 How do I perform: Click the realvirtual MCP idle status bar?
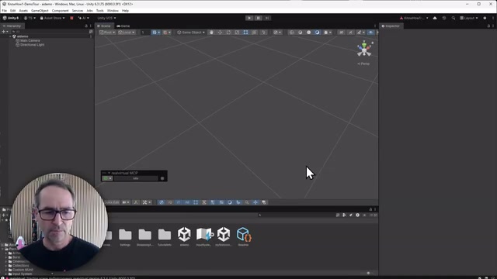tap(136, 178)
